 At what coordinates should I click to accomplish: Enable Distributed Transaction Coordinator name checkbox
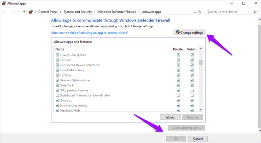click(57, 95)
